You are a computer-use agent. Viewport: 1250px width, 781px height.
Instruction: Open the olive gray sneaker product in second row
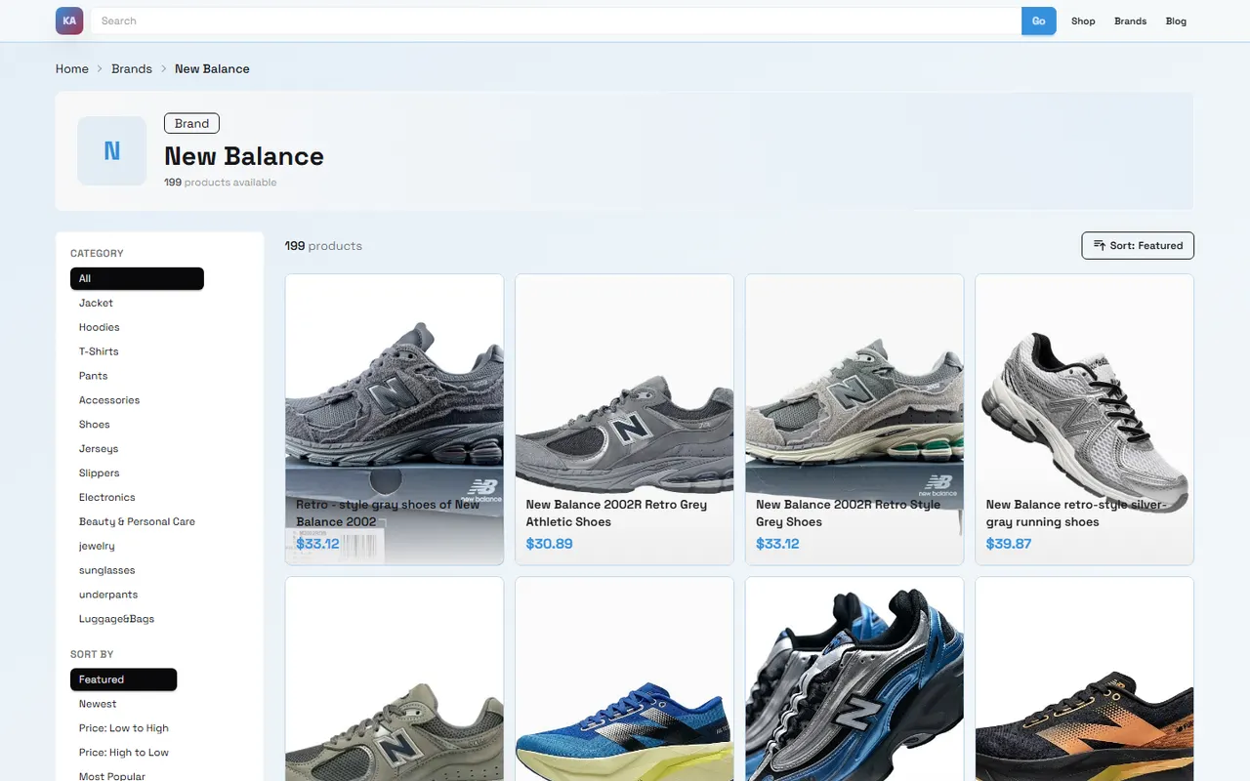click(395, 678)
